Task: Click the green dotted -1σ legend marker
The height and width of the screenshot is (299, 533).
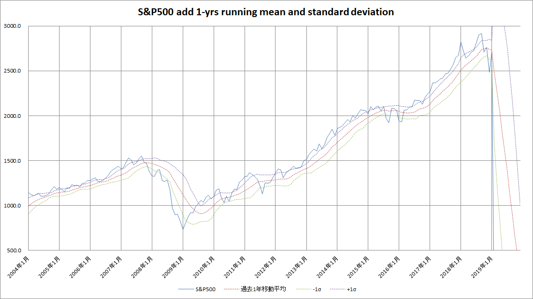Action: point(303,289)
